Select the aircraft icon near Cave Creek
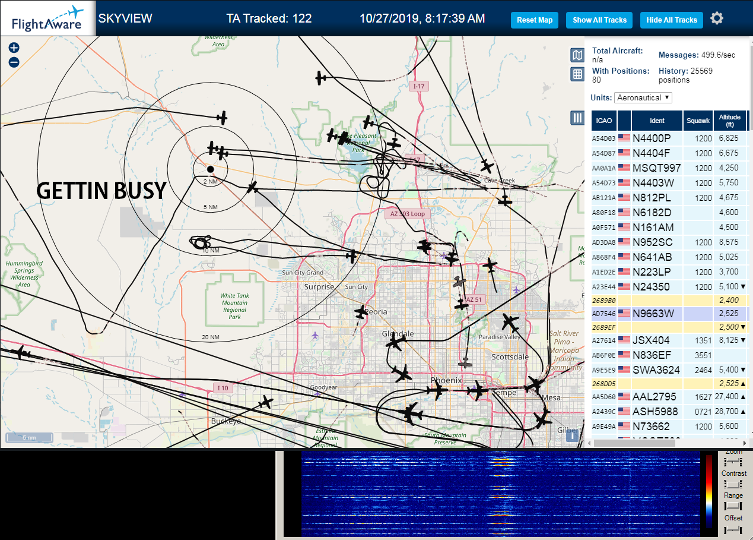Screen dimensions: 753x540 (487, 166)
